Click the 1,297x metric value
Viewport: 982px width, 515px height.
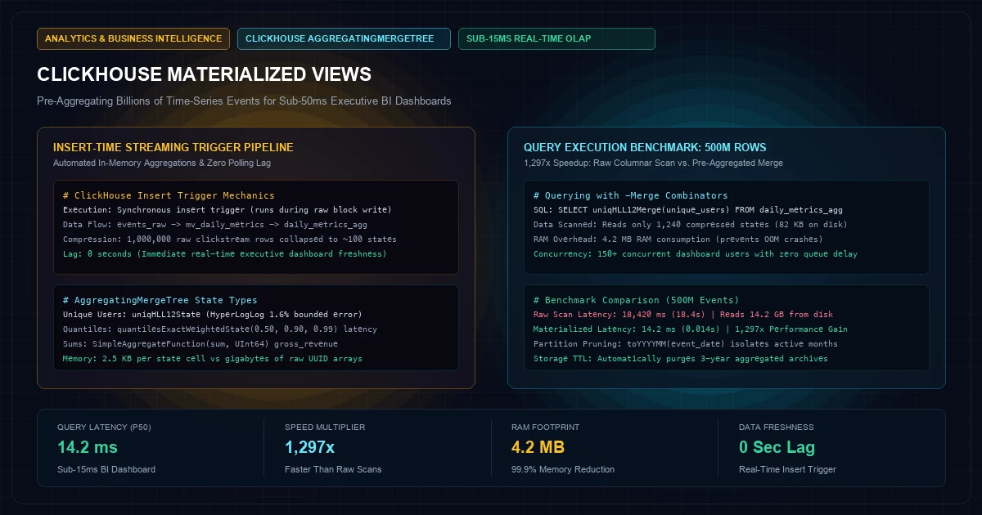(x=309, y=447)
